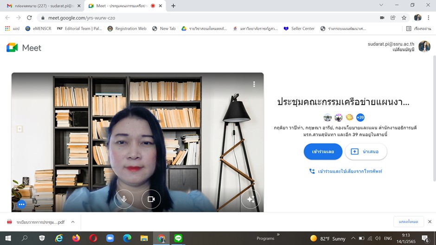Click เข้าร่วมเลย join now button
436x245 pixels.
click(323, 151)
